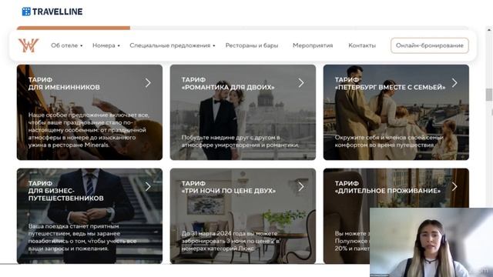Viewport: 493px width, 277px height.
Task: Open arrow on Для именинников tariff
Action: (x=148, y=83)
